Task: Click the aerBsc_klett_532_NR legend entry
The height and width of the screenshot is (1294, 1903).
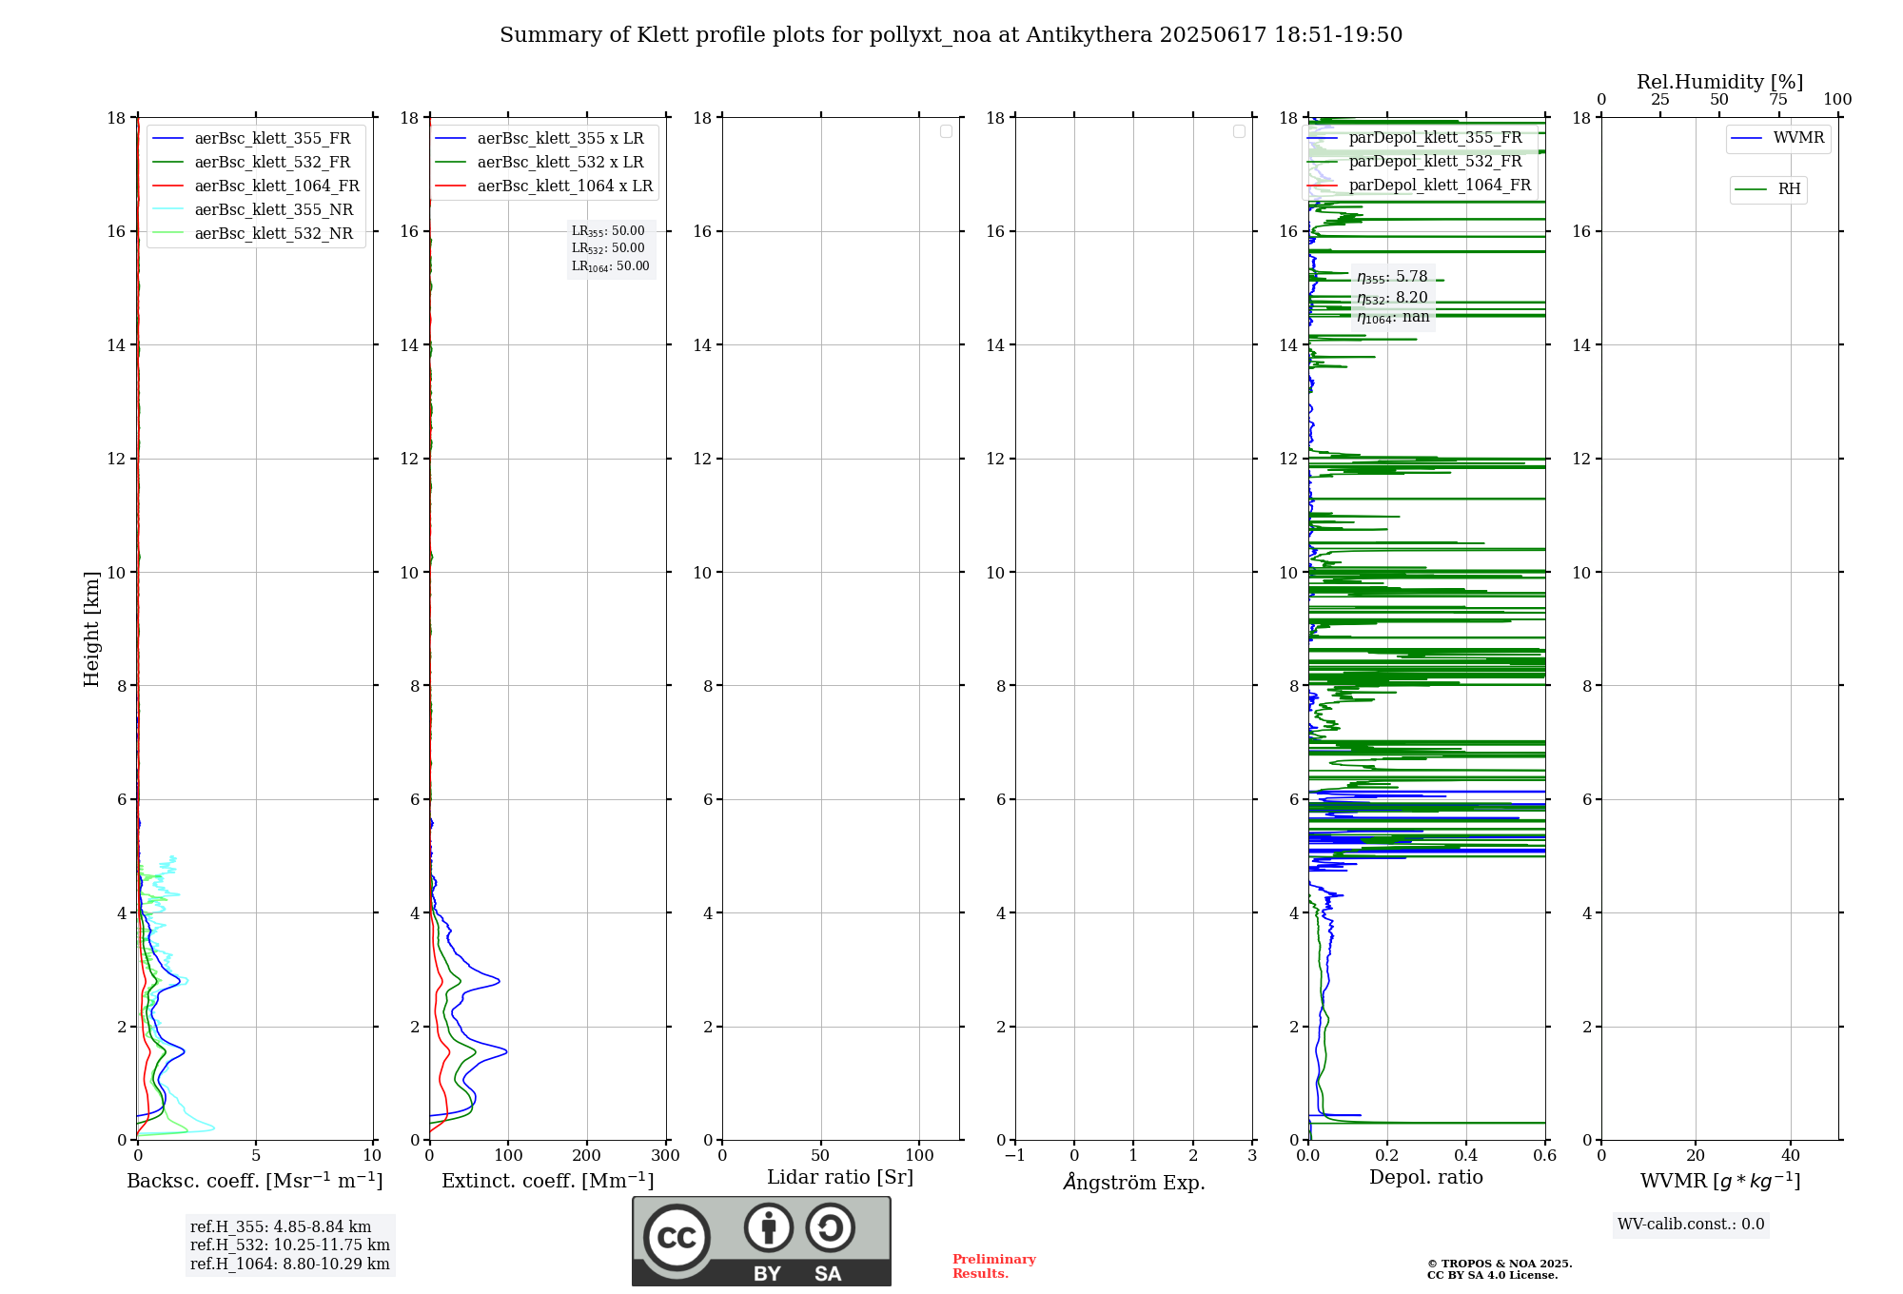Action: tap(253, 234)
